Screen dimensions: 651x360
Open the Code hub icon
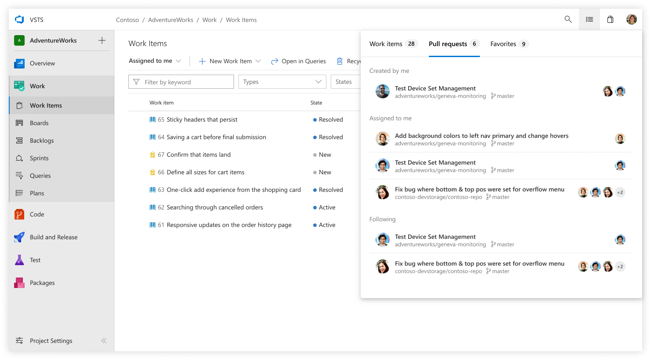19,214
